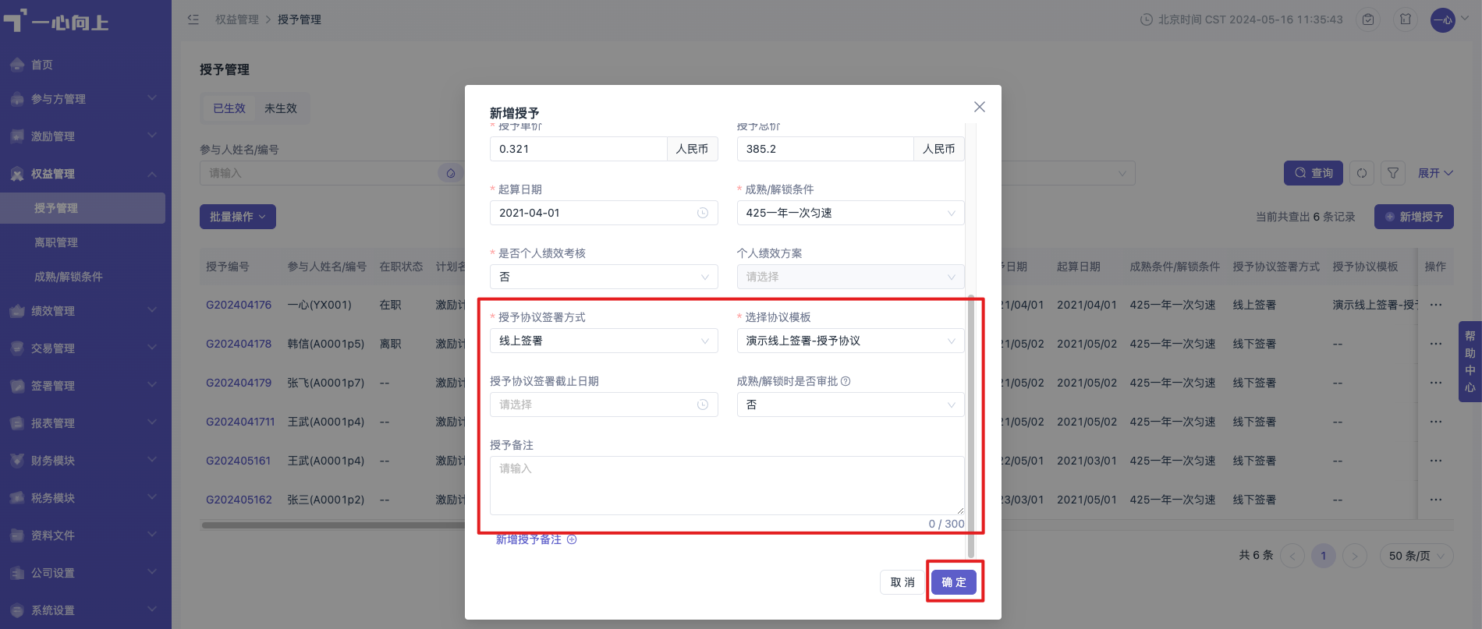Click the 系统设置 sidebar icon
1482x629 pixels.
(x=17, y=610)
